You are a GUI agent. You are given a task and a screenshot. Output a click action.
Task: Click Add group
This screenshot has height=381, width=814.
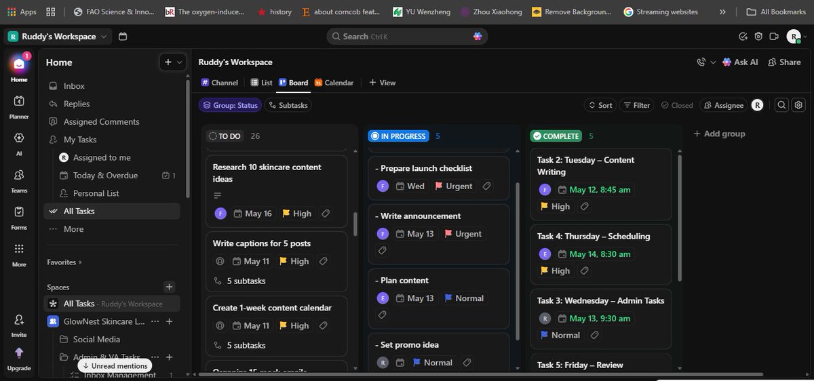point(719,134)
